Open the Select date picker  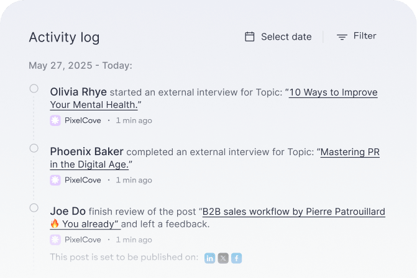278,37
